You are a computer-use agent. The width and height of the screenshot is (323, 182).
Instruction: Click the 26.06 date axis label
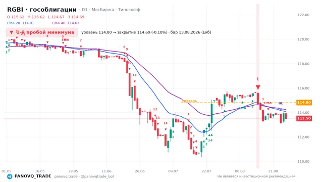tap(140, 171)
